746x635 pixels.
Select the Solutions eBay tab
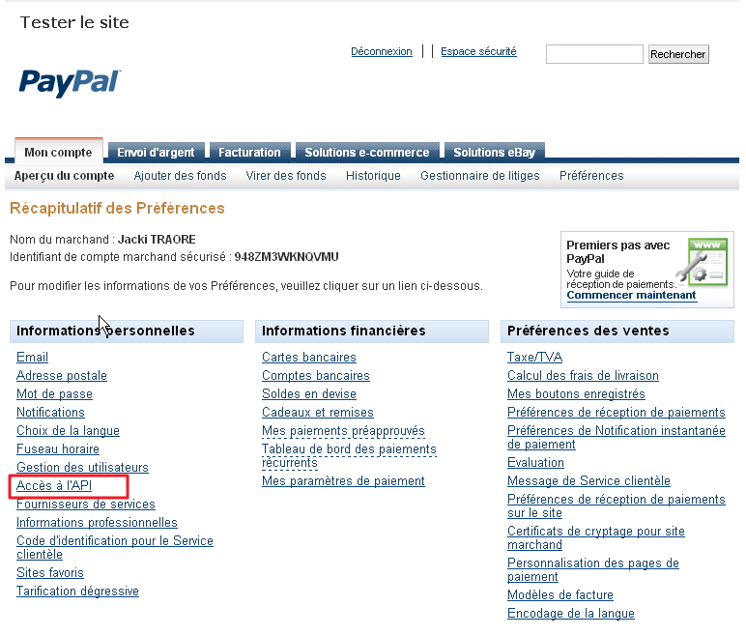[x=493, y=152]
